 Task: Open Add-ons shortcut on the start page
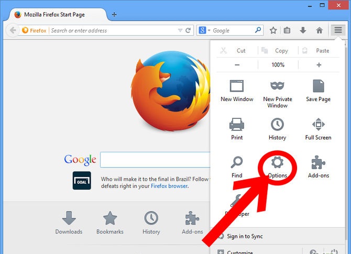[192, 223]
